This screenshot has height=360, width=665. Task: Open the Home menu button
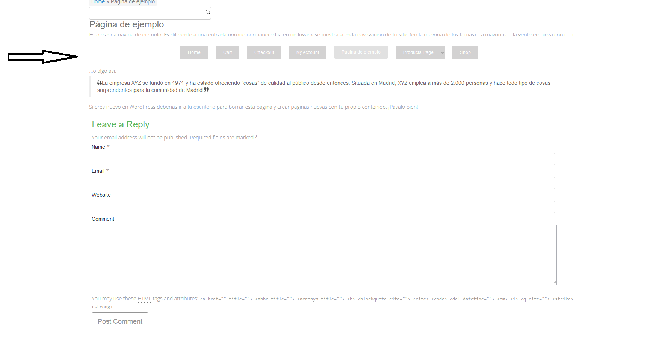[194, 52]
